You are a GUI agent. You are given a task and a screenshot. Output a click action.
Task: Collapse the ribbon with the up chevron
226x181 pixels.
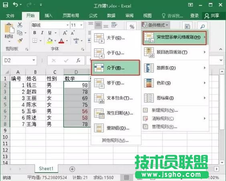pyautogui.click(x=221, y=49)
